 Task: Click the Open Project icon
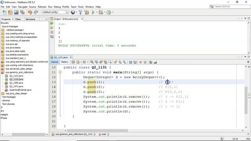pos(16,12)
